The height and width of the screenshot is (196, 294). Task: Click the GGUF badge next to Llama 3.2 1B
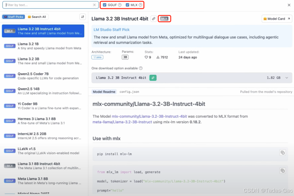coord(10,46)
